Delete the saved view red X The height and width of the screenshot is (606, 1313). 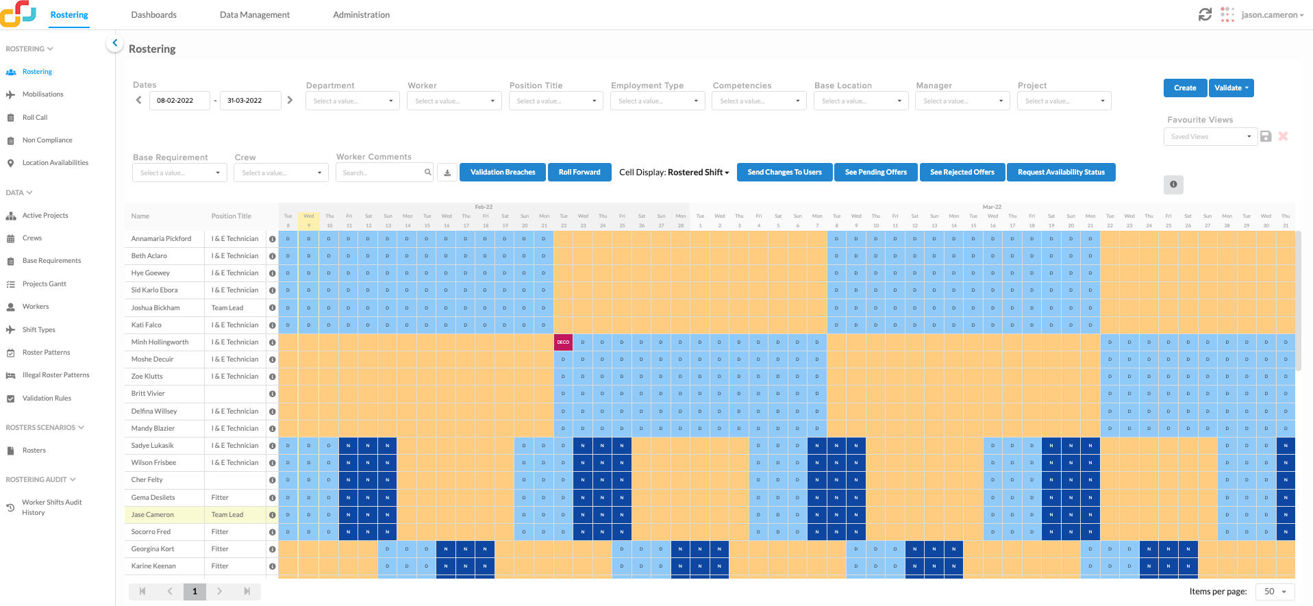point(1283,136)
